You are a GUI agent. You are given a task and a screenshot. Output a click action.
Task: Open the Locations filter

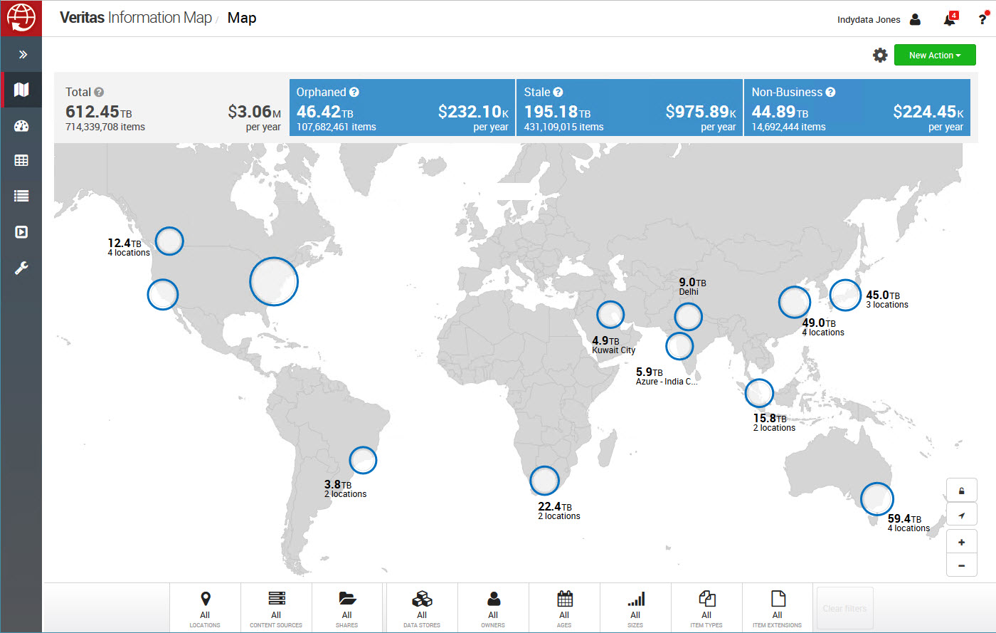(205, 609)
